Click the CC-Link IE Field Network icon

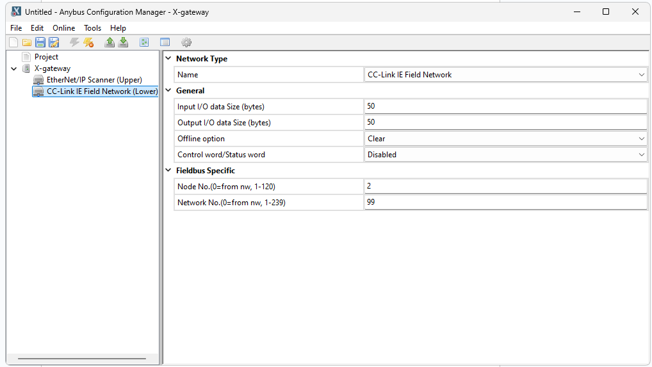coord(38,91)
